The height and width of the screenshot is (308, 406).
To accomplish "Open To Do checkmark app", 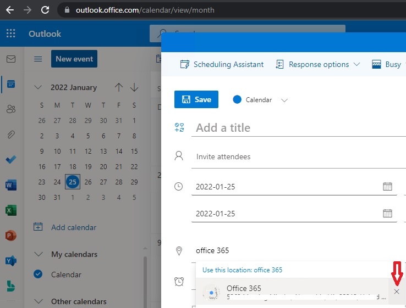I will pos(11,159).
